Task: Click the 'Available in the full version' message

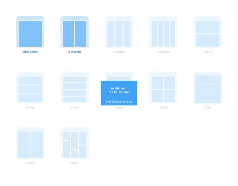Action: [x=119, y=90]
